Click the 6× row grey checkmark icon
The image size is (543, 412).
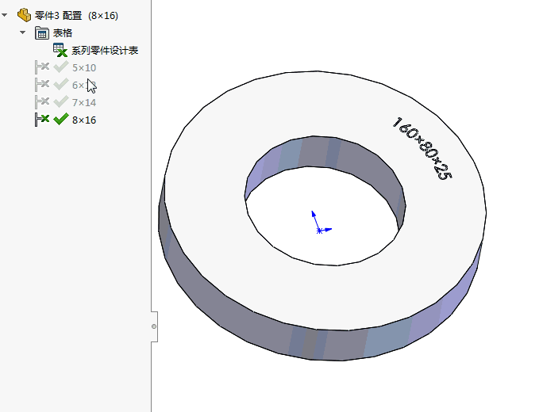(61, 84)
